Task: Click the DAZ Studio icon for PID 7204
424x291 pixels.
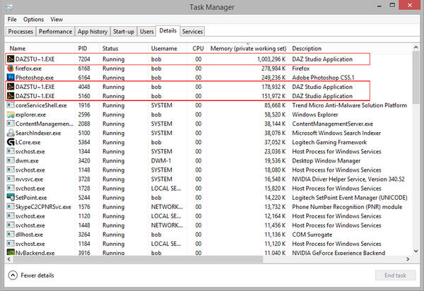Action: pos(11,59)
